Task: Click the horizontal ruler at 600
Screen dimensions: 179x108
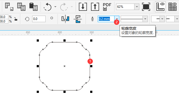Action: click(x=60, y=32)
